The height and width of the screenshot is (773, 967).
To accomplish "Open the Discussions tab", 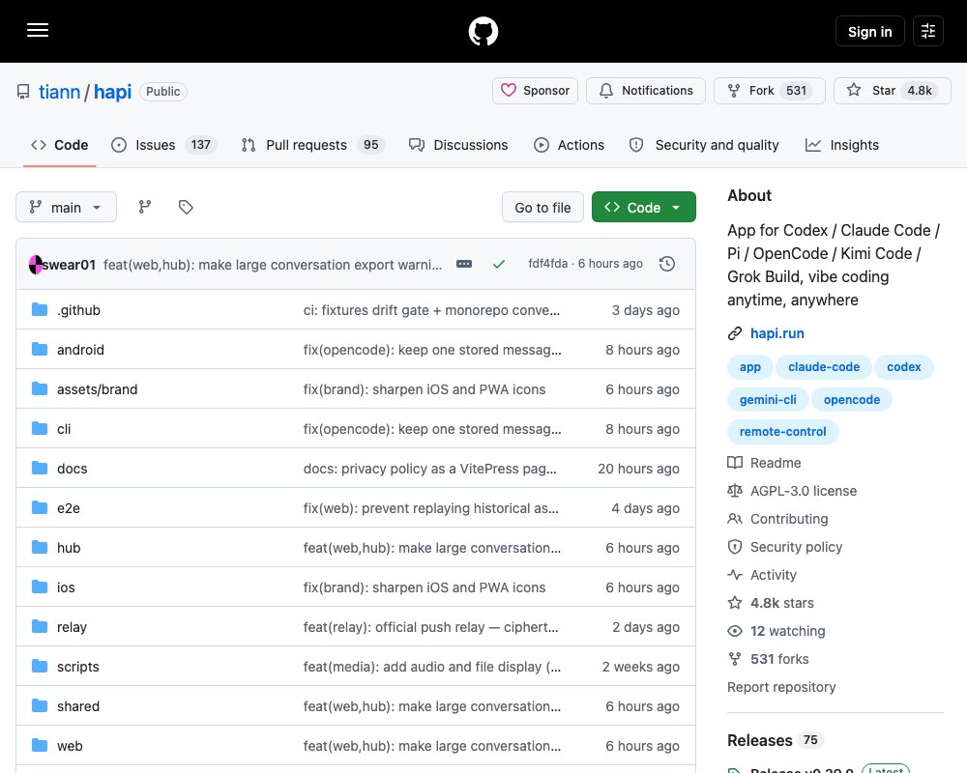I will pyautogui.click(x=458, y=145).
